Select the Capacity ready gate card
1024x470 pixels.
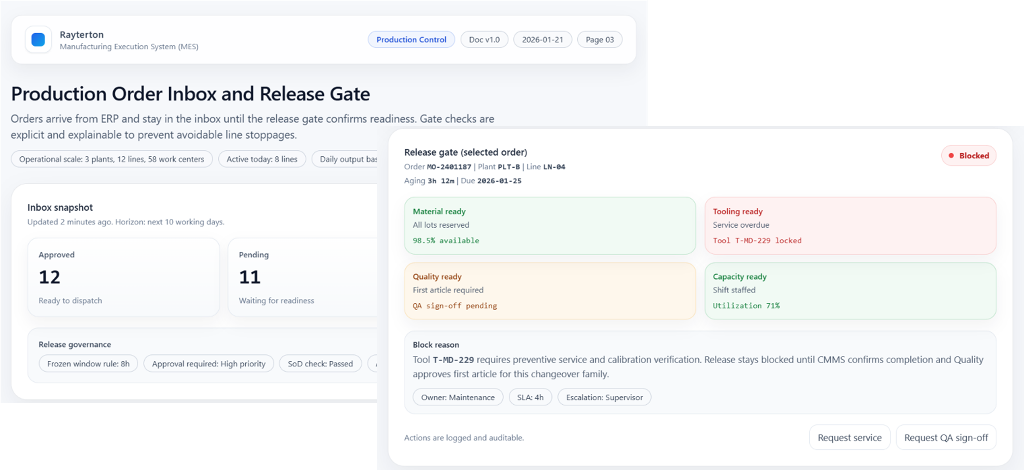point(850,291)
